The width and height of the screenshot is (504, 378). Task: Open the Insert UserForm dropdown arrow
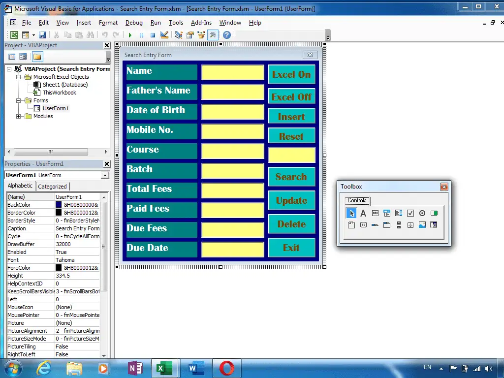(33, 35)
